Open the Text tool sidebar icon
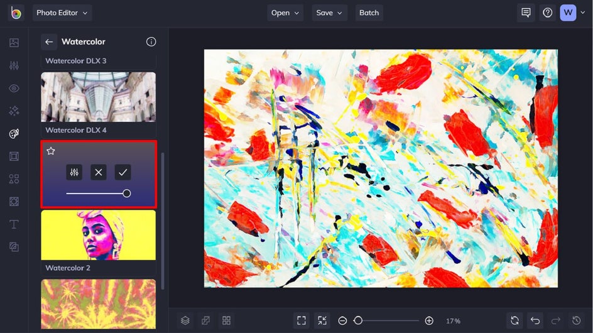Screen dimensions: 593x333 [x=14, y=224]
